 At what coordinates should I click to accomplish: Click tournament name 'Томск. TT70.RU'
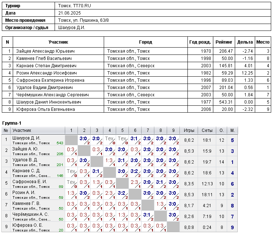pos(74,6)
